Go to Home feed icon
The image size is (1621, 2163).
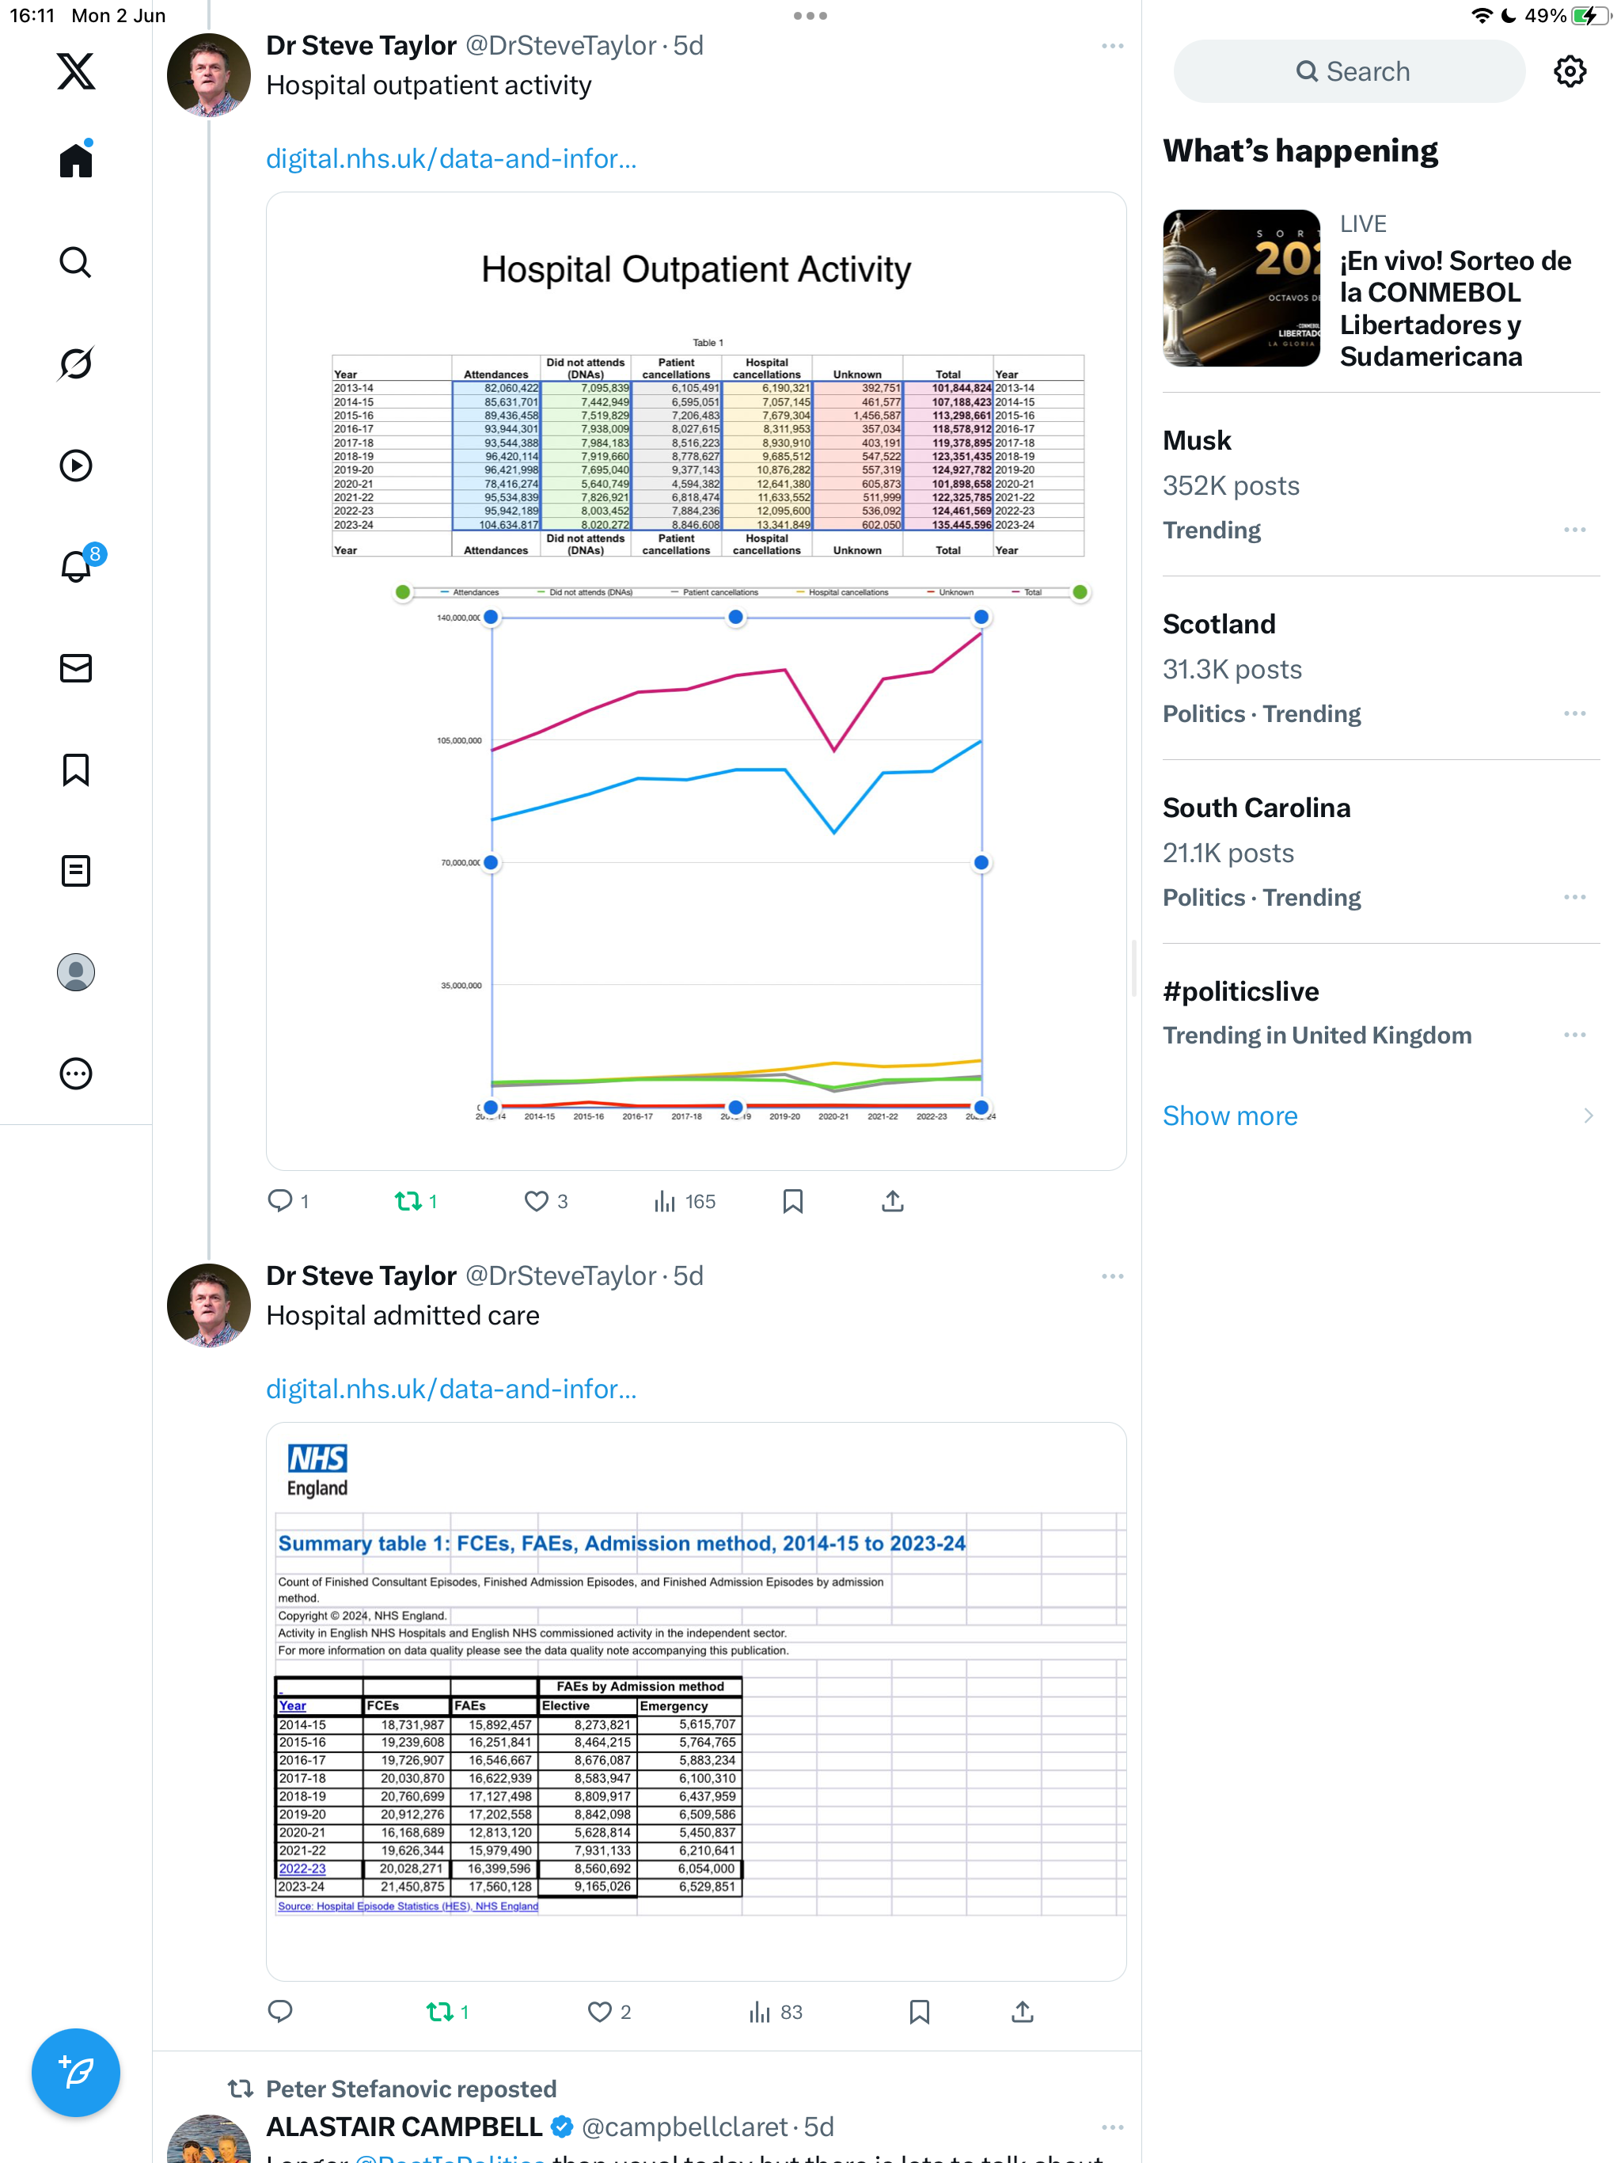[x=75, y=159]
